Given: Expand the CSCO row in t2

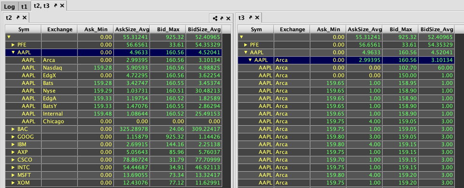Looking at the screenshot, I should pyautogui.click(x=13, y=160).
